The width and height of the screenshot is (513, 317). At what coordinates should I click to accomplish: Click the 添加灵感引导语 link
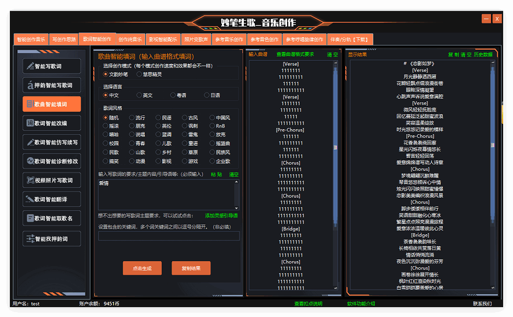[221, 216]
